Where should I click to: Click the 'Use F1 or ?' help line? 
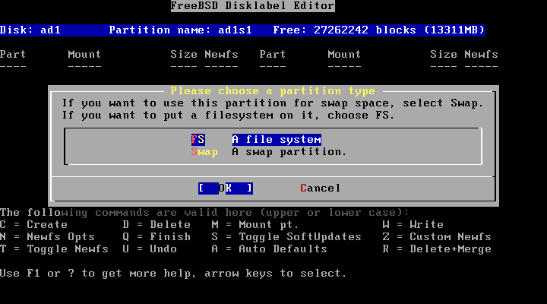pyautogui.click(x=173, y=274)
